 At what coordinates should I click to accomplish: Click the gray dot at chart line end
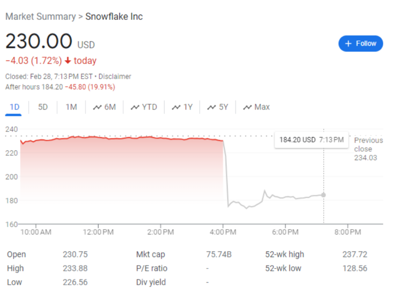click(x=324, y=195)
